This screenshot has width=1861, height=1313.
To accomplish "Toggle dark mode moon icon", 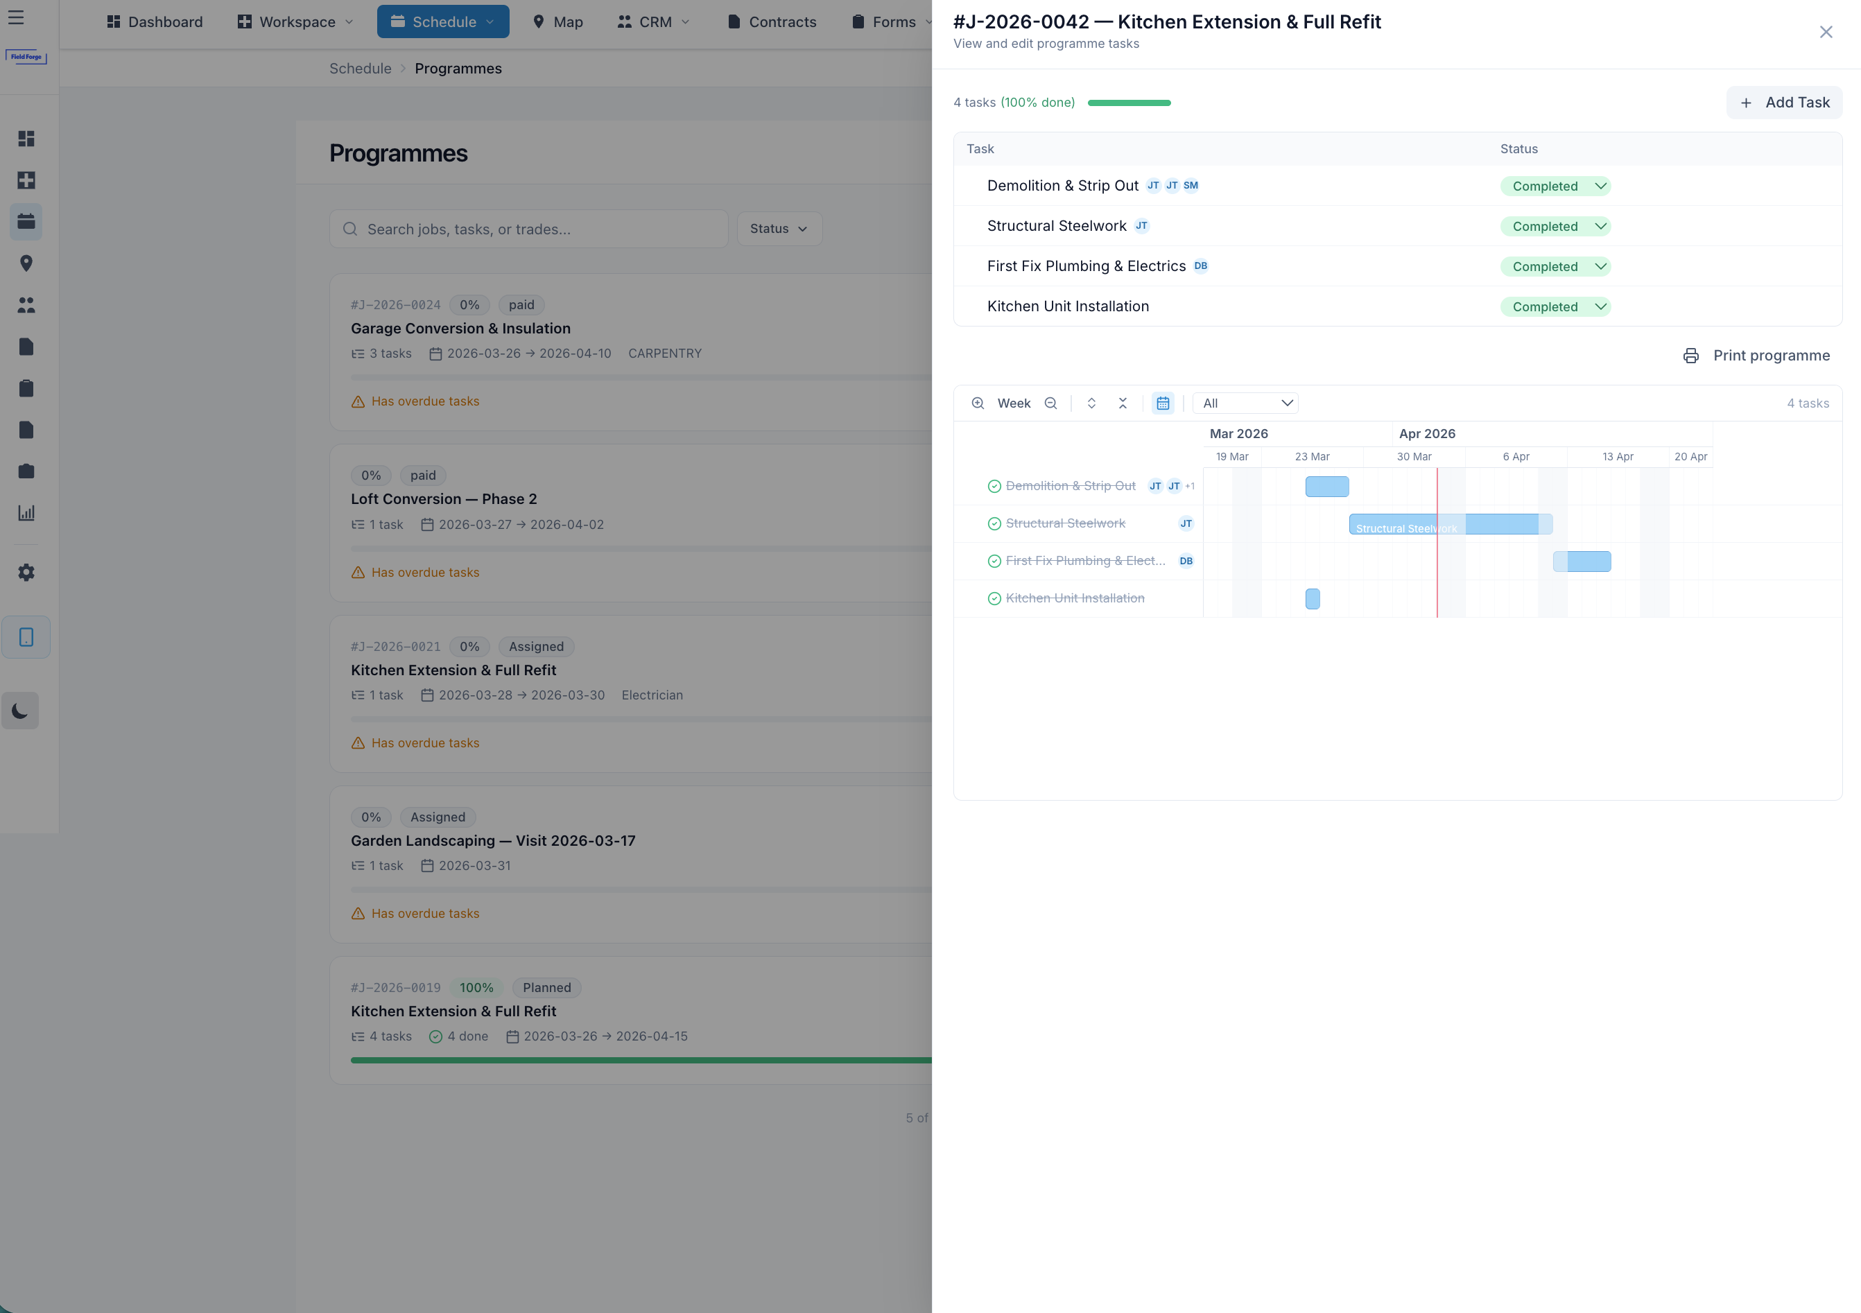I will (20, 711).
